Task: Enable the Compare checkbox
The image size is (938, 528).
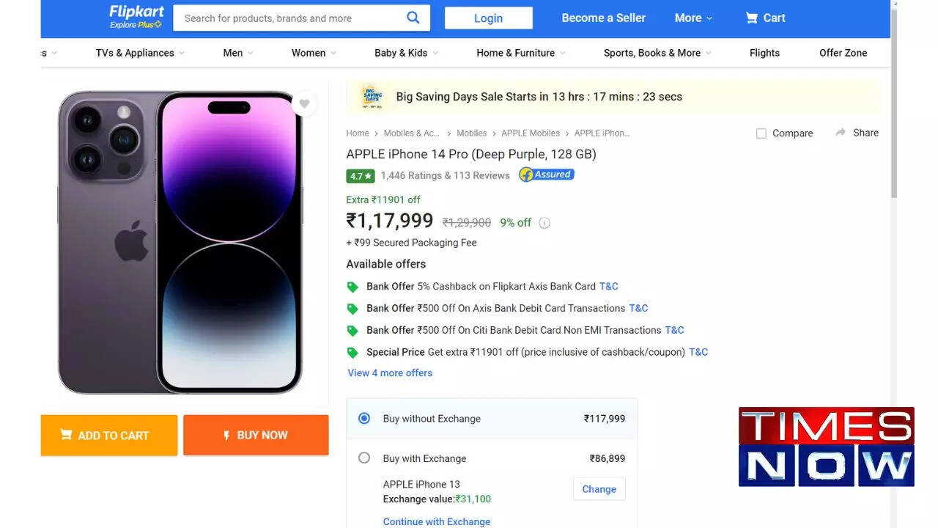Action: click(x=760, y=133)
